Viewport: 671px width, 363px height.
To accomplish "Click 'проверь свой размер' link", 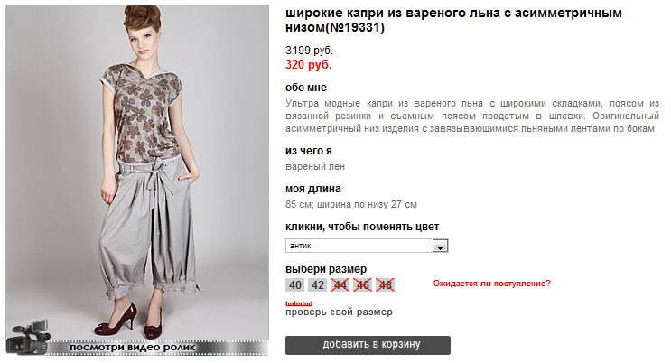I will tap(339, 312).
